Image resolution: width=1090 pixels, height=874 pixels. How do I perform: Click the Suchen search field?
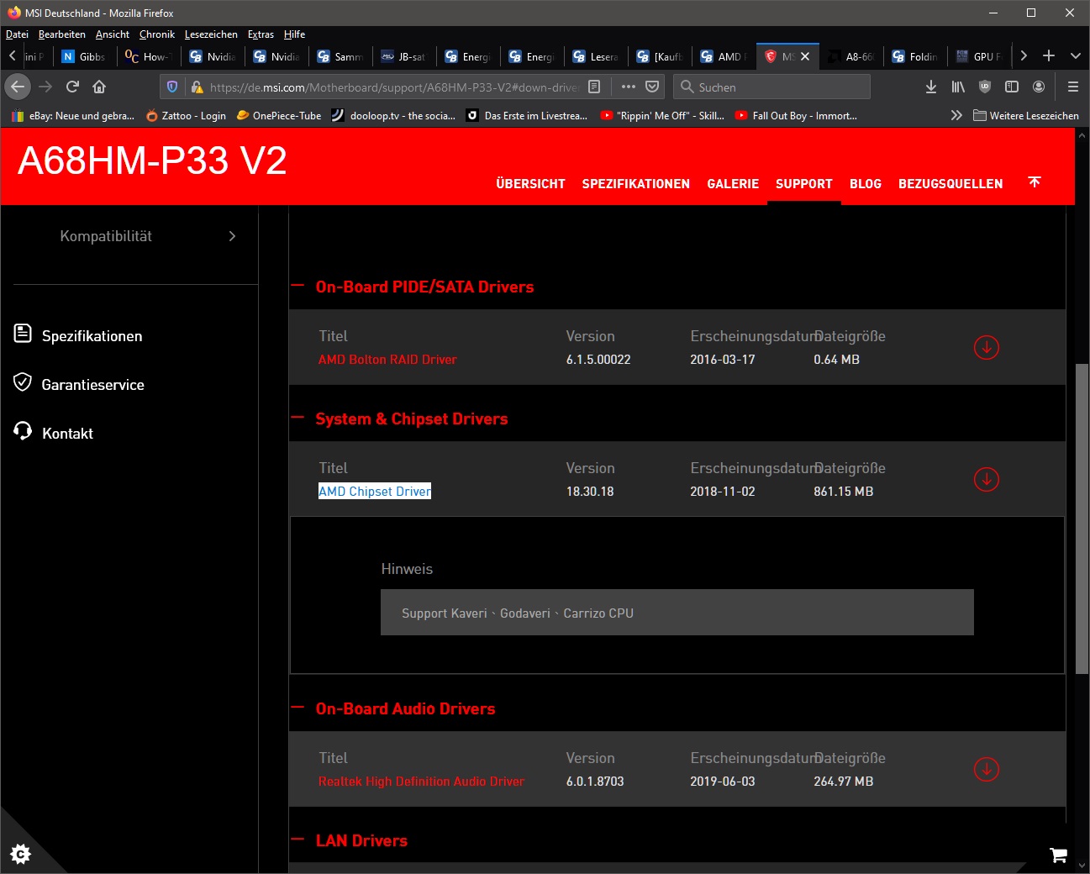(771, 87)
